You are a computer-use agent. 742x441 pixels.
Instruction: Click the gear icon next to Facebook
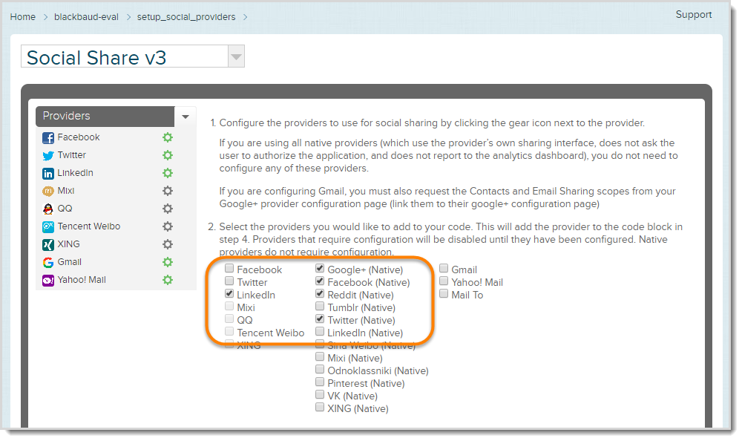[168, 137]
